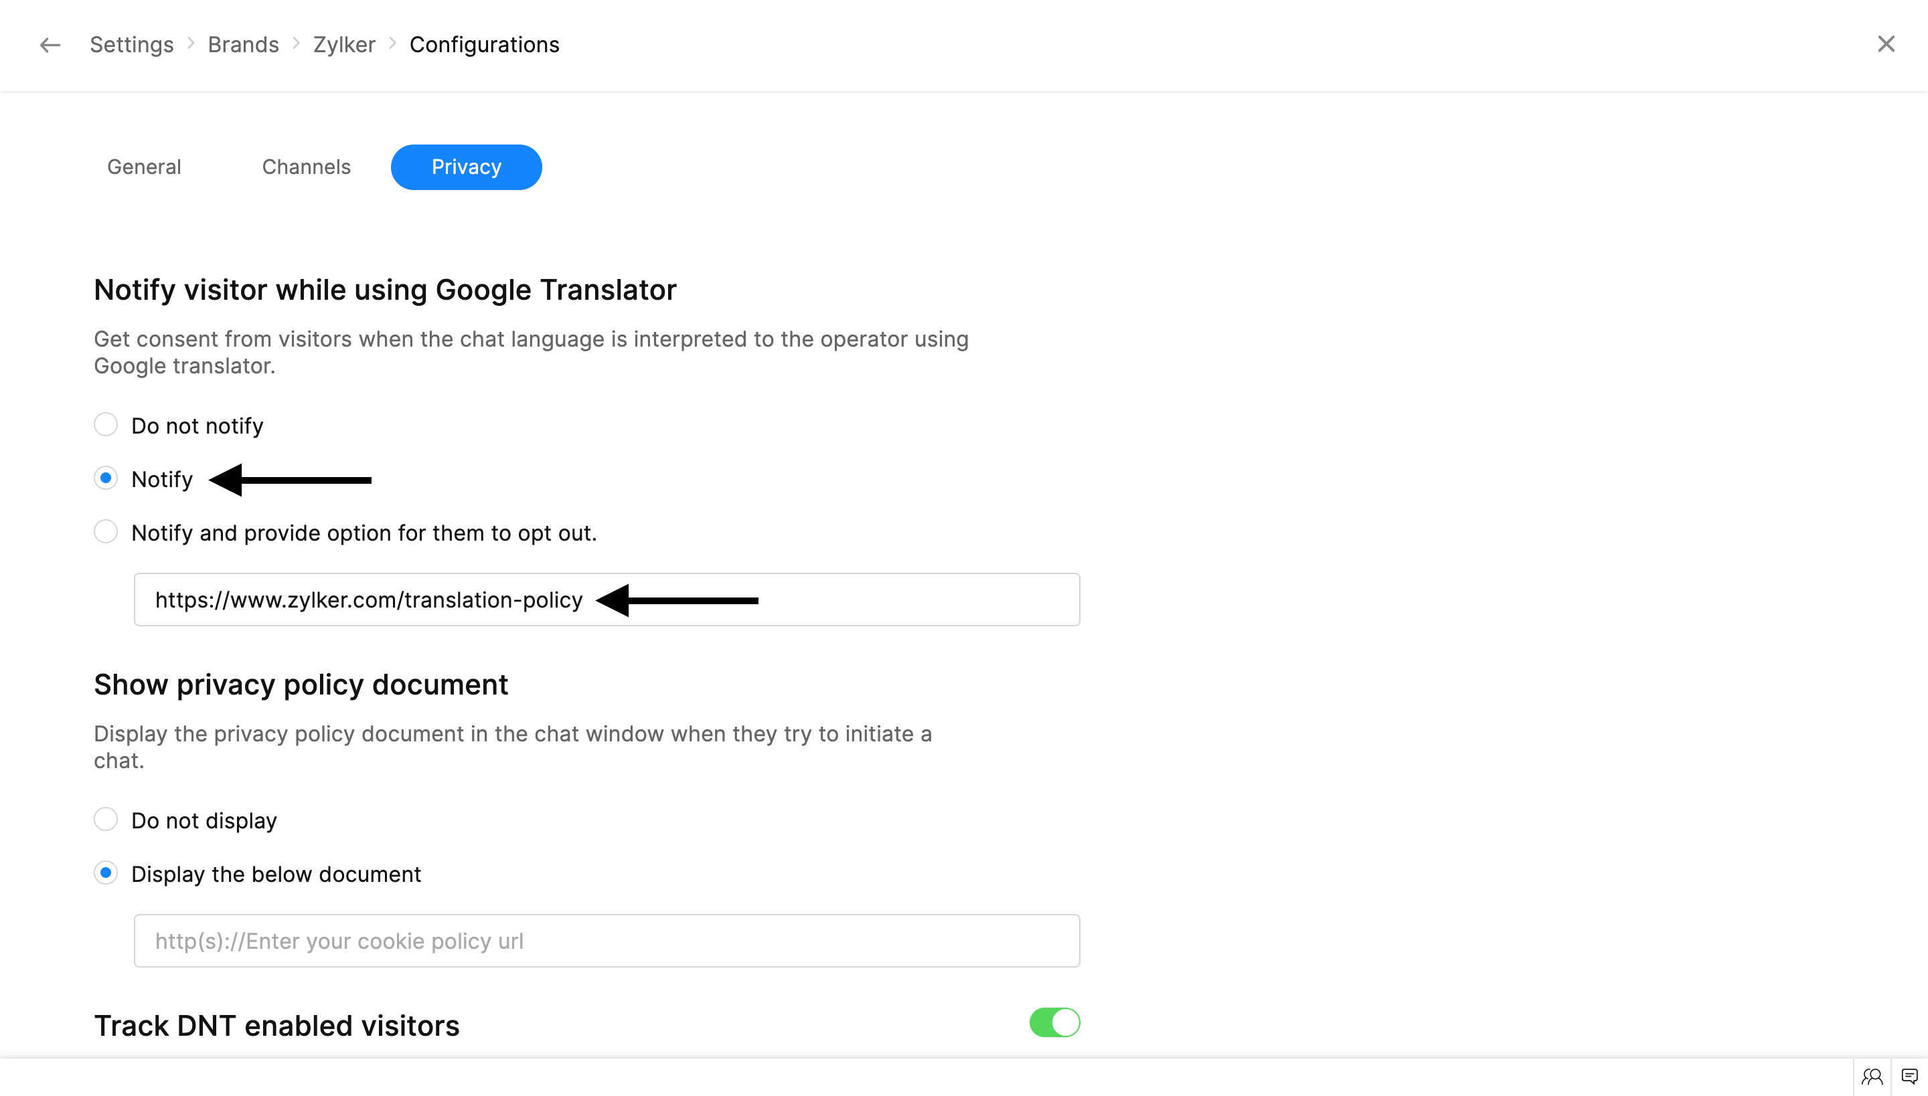Select the 'Do not notify' radio option
This screenshot has width=1928, height=1096.
pos(106,424)
